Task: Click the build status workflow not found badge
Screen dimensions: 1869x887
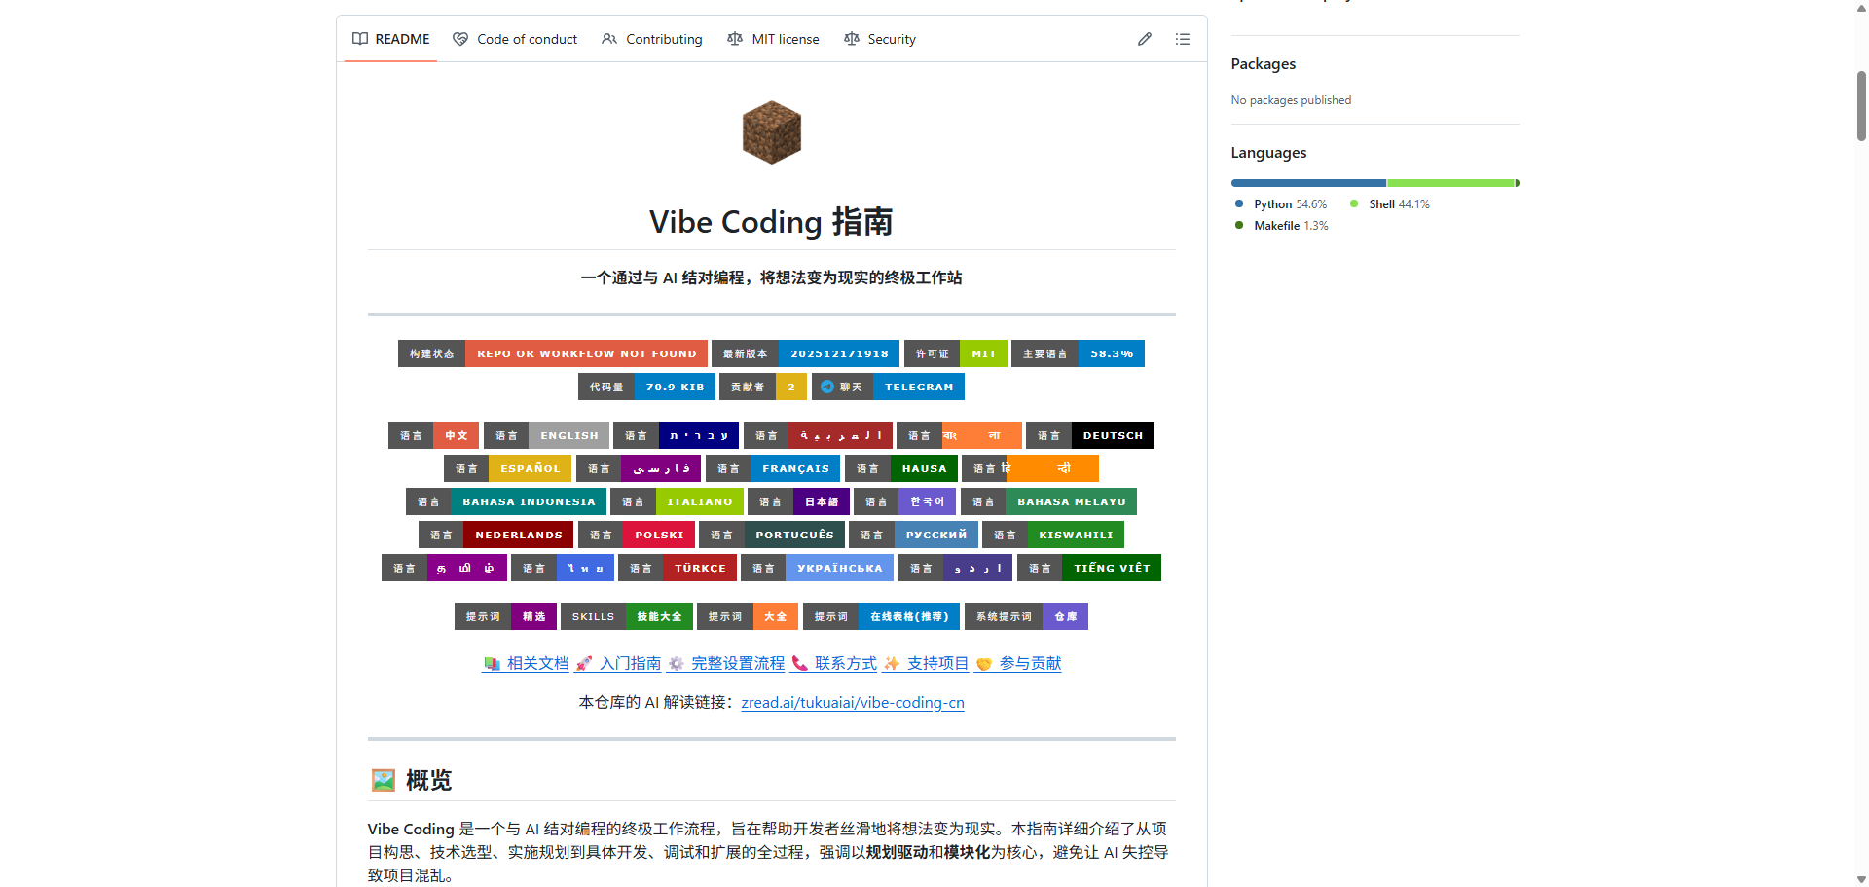Action: pyautogui.click(x=553, y=353)
